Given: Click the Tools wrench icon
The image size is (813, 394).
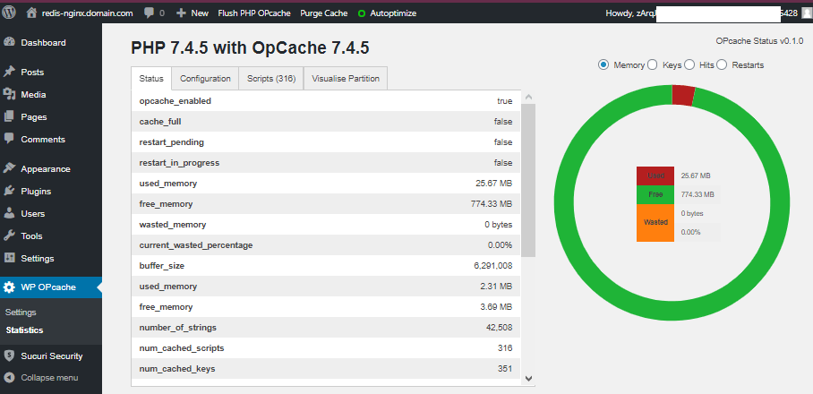Looking at the screenshot, I should [x=9, y=236].
